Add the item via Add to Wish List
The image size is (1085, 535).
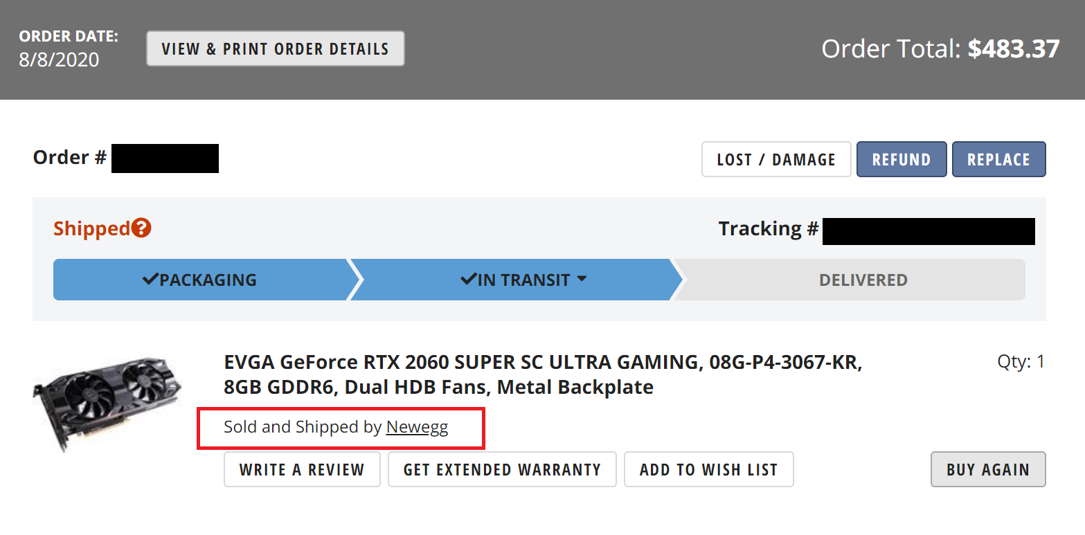[708, 469]
